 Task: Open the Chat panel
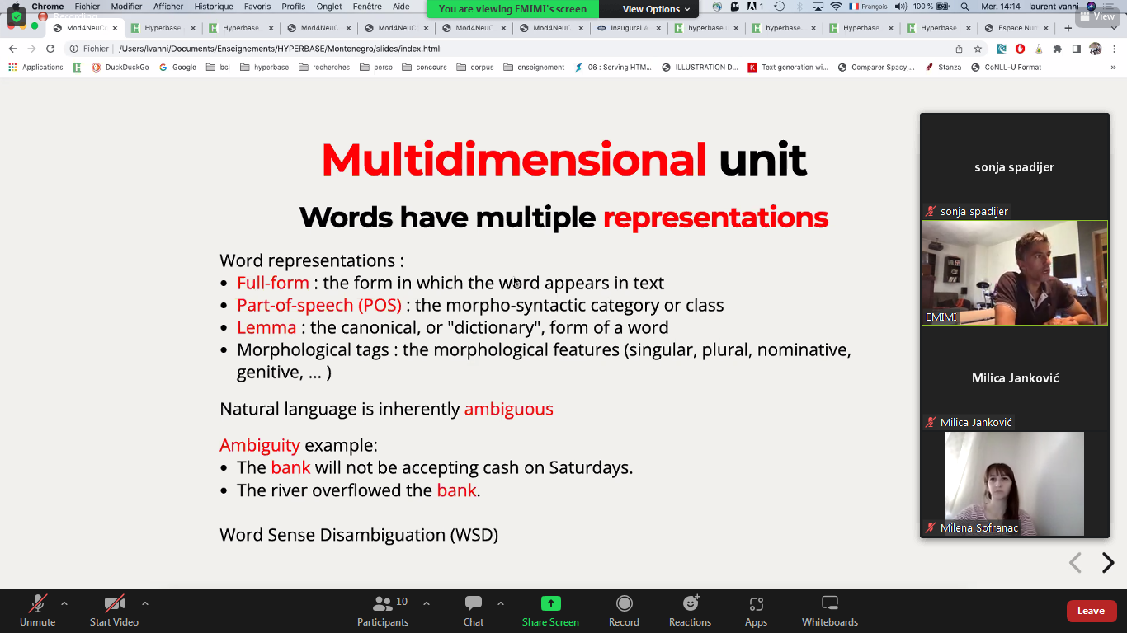(x=474, y=611)
